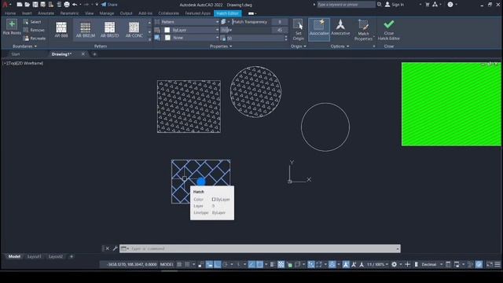Click the hatch color ByLayer swatch
Screen dimensions: 503x283
coord(167,30)
